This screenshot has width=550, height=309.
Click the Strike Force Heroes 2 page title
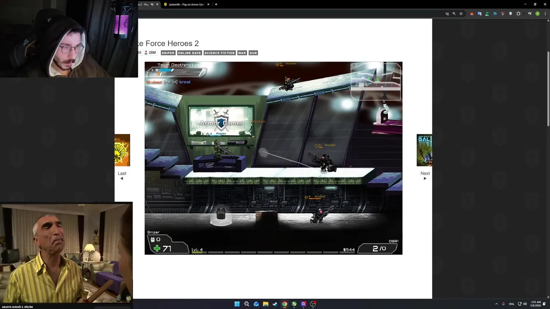(168, 43)
